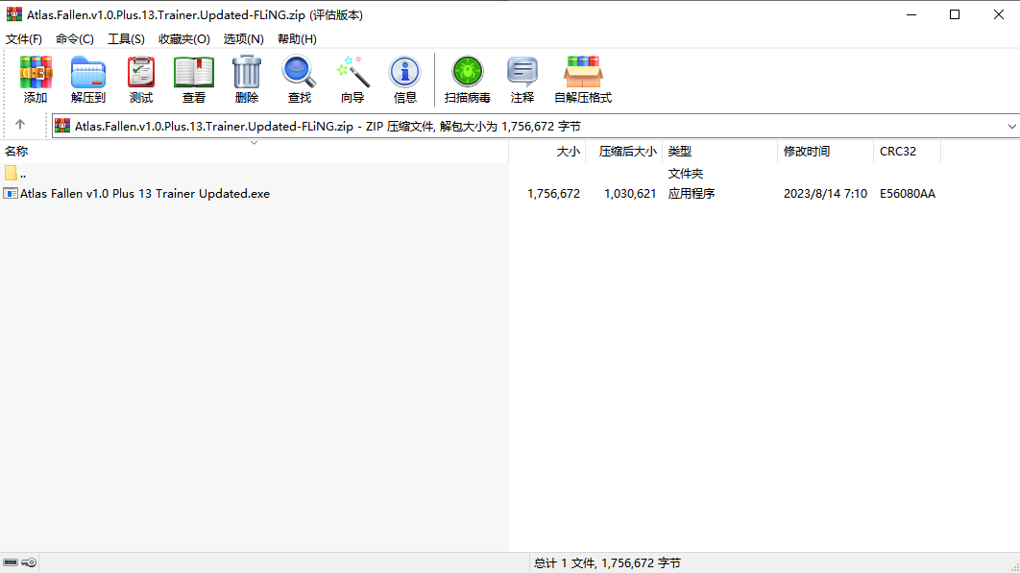
Task: Minimize the WinRAR window
Action: click(911, 14)
